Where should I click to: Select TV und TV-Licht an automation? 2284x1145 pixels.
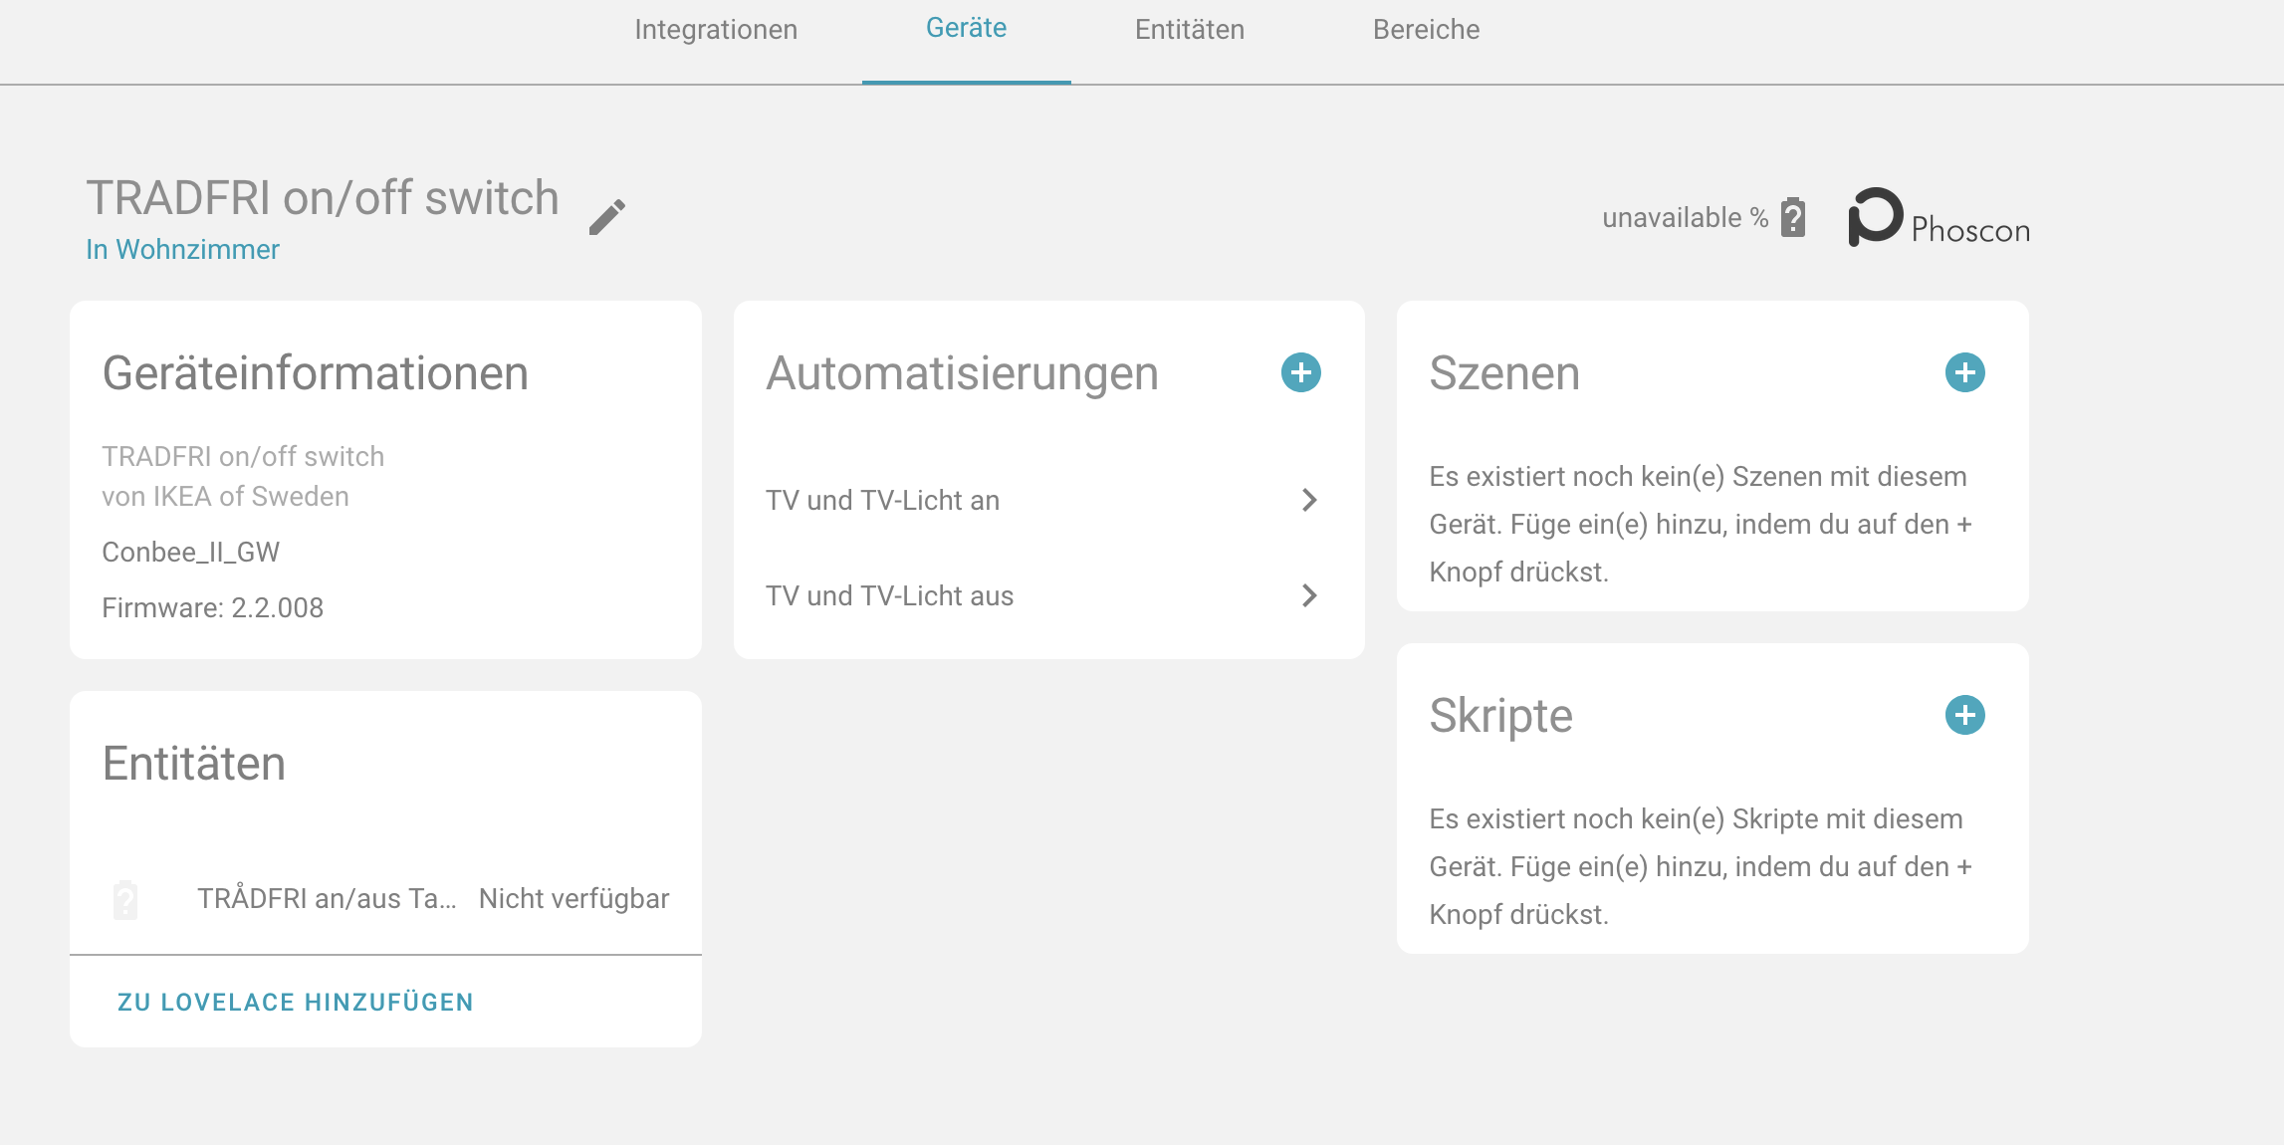[x=882, y=500]
